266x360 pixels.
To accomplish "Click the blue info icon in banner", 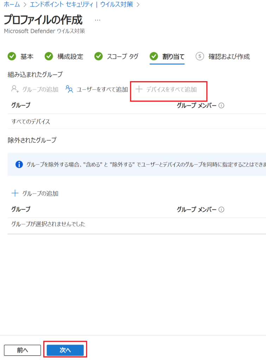I will pos(19,165).
